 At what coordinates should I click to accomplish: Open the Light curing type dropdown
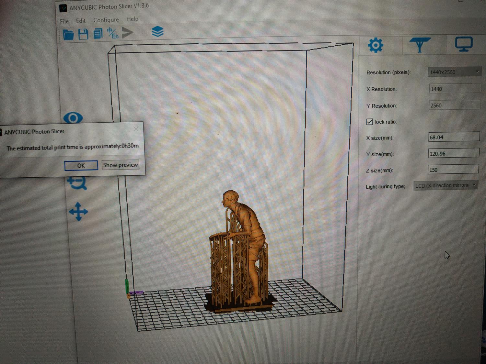tap(445, 185)
